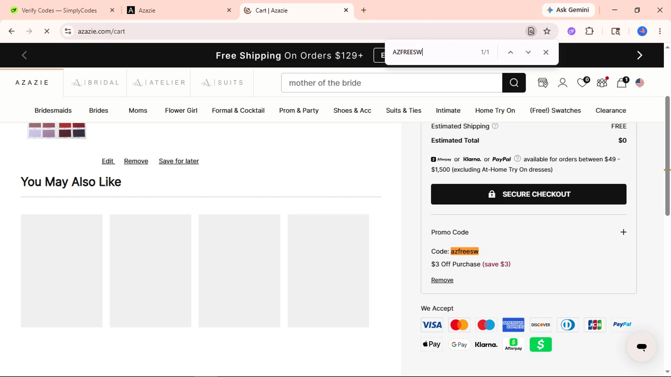Select the US flag country icon
Image resolution: width=671 pixels, height=377 pixels.
tap(640, 83)
